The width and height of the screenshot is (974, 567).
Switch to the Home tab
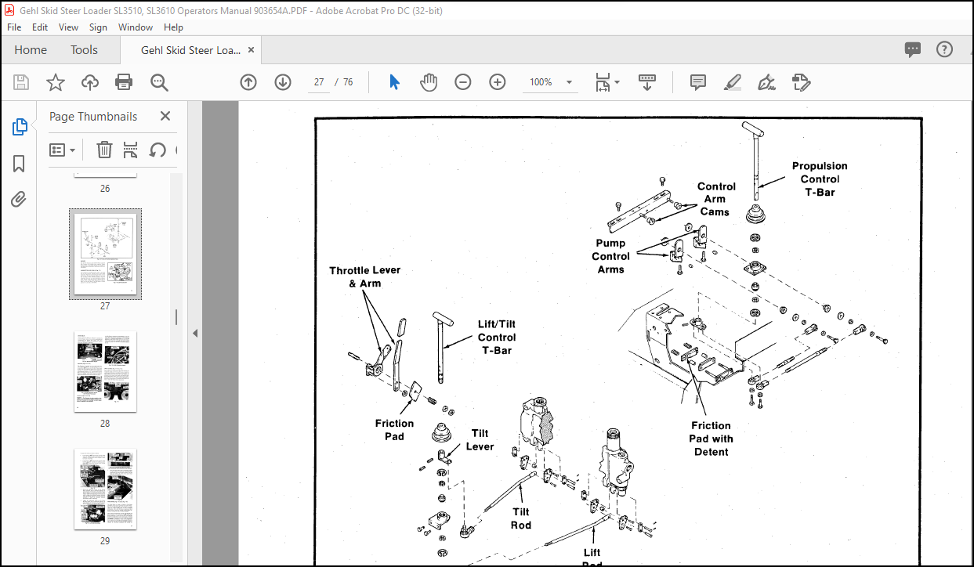pyautogui.click(x=31, y=49)
